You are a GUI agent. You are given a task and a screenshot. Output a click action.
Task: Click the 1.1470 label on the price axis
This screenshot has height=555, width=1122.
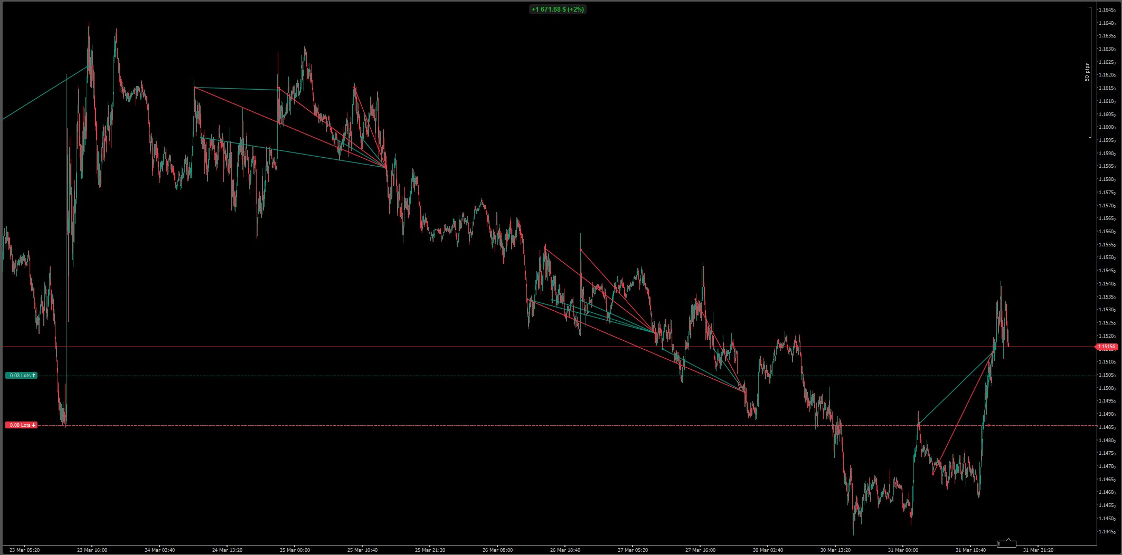[1107, 466]
